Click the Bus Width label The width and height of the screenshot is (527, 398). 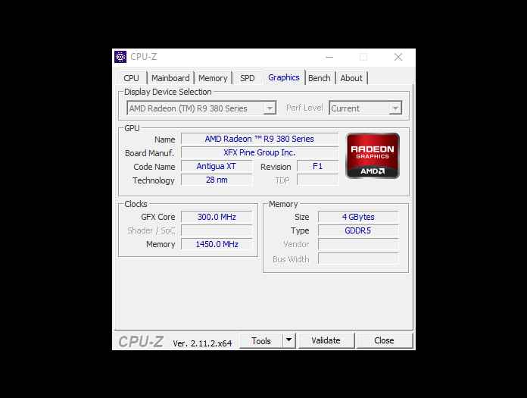tap(291, 259)
